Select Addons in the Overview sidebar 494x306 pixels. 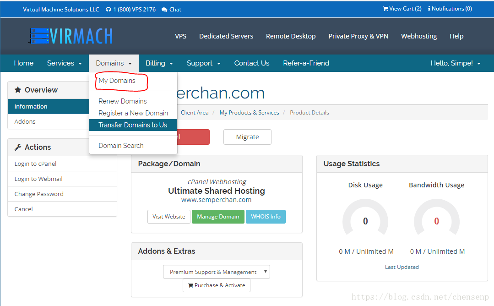tap(49, 121)
